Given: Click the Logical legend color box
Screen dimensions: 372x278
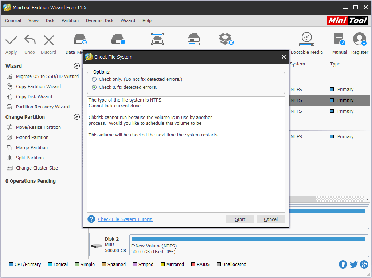Looking at the screenshot, I should coord(50,264).
